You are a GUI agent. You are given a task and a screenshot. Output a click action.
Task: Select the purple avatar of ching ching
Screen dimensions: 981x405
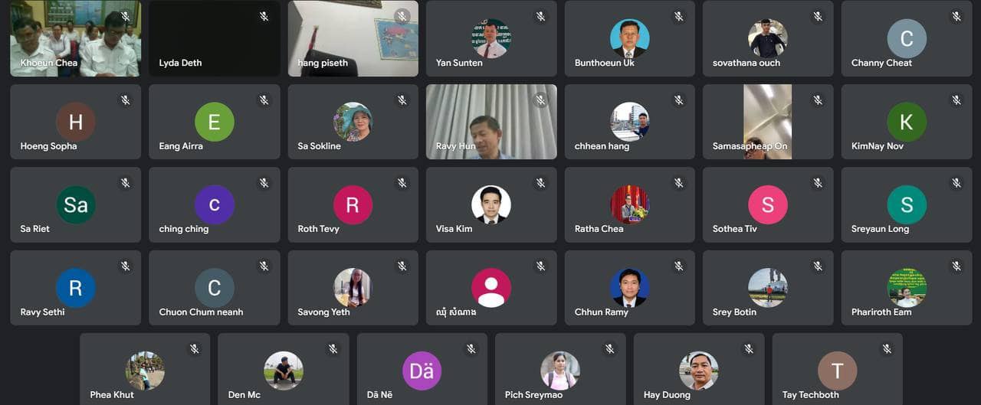point(214,204)
